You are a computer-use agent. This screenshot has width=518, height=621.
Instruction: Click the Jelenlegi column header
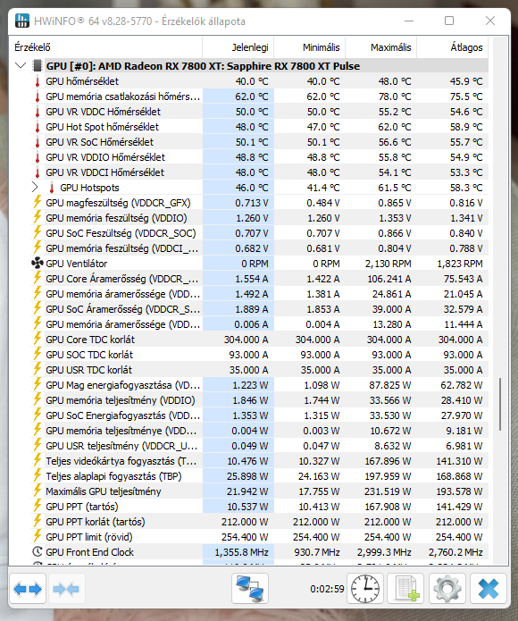click(238, 47)
